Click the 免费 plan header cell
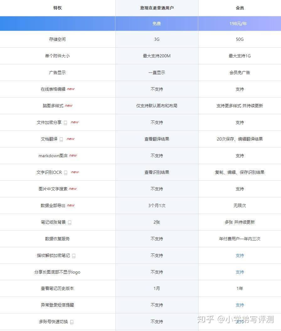Screen dimensions: 281x331 (157, 23)
